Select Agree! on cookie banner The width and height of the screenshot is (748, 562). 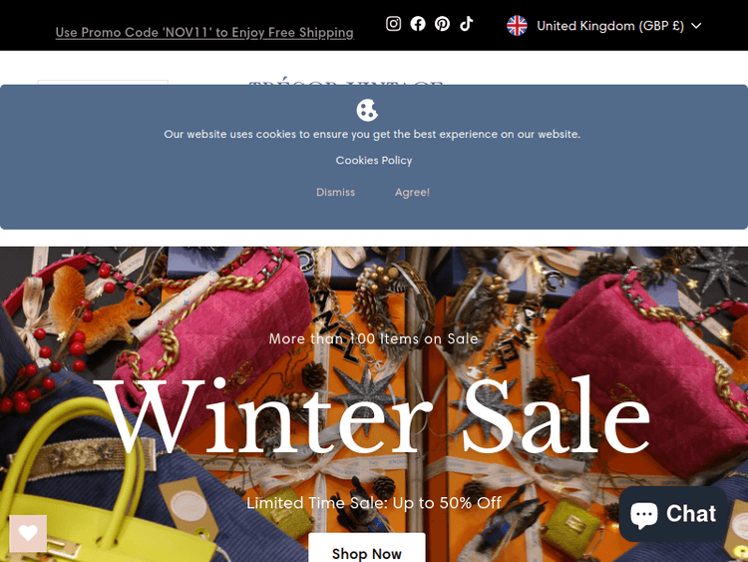point(412,192)
